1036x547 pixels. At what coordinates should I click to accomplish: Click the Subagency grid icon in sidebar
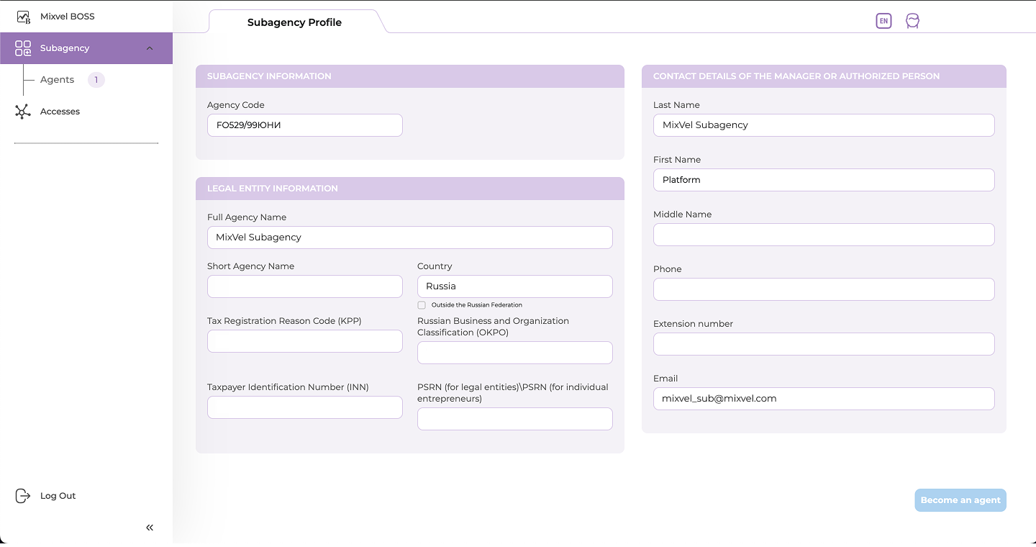(x=23, y=48)
